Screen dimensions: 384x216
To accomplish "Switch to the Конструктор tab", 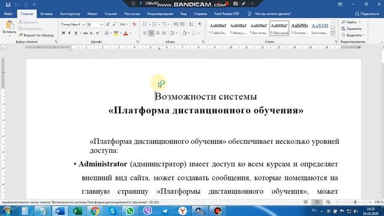I will pyautogui.click(x=70, y=14).
